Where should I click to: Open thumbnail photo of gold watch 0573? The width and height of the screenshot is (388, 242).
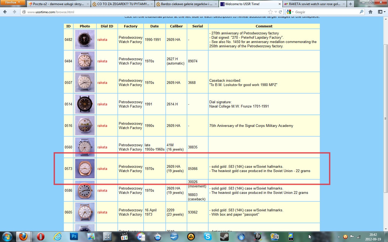point(85,169)
